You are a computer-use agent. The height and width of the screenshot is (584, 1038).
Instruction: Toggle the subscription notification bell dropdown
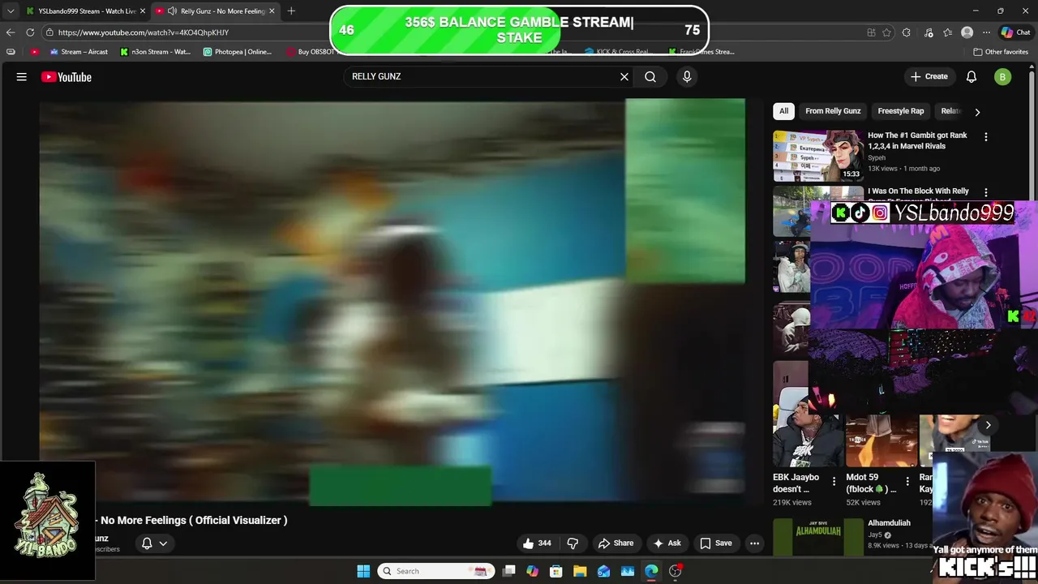[154, 543]
